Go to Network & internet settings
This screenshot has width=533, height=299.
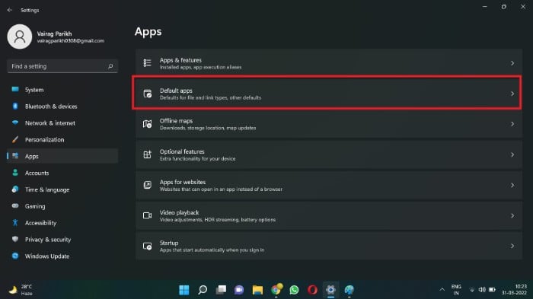point(62,123)
